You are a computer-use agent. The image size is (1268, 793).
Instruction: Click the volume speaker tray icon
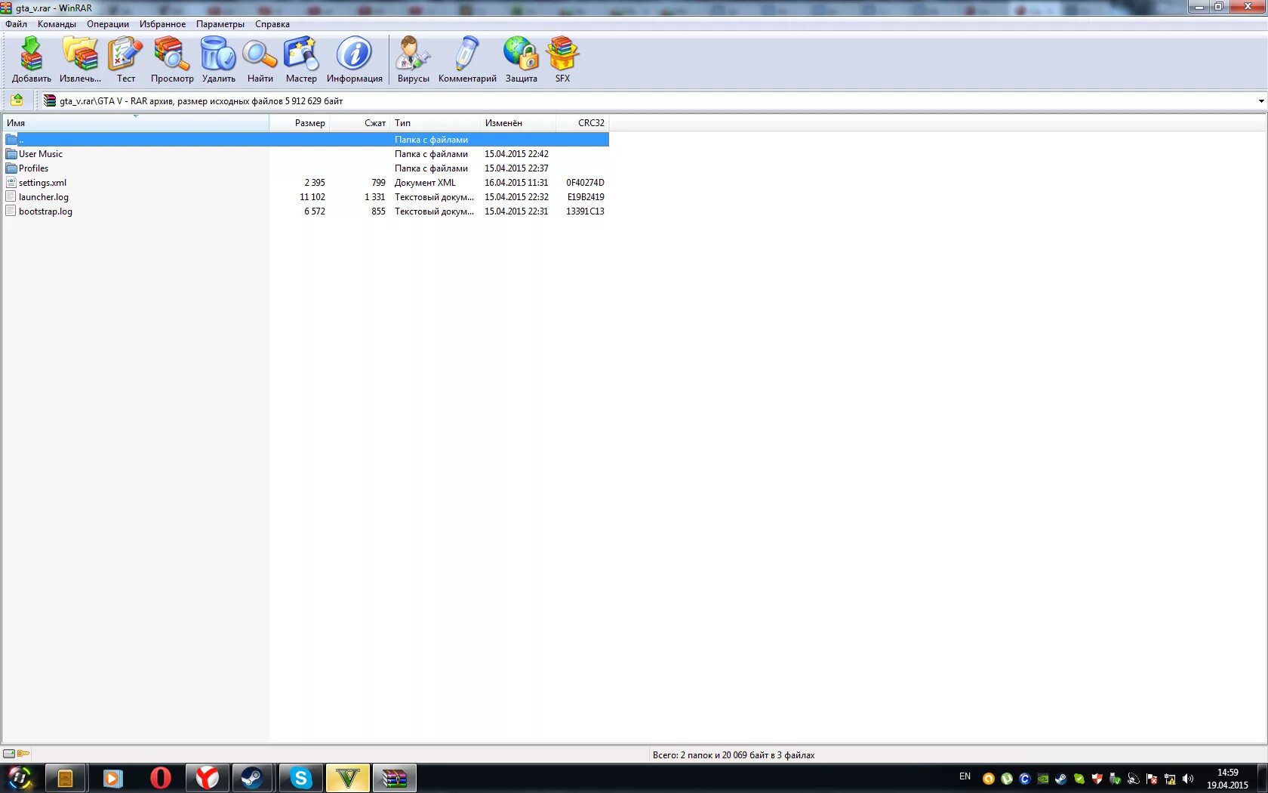tap(1188, 779)
